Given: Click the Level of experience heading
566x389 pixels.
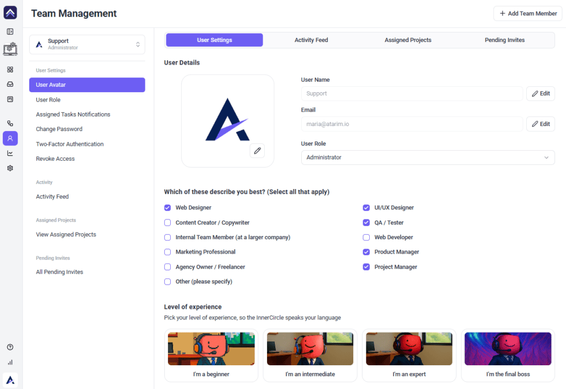Looking at the screenshot, I should (193, 307).
